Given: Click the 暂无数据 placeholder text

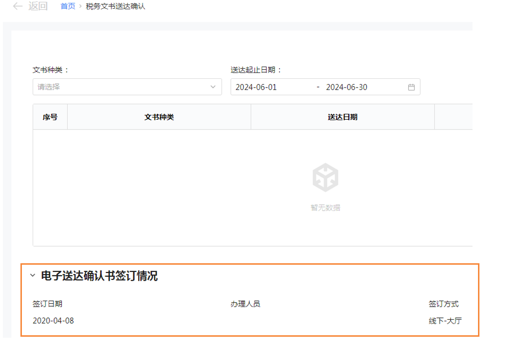Looking at the screenshot, I should tap(325, 208).
